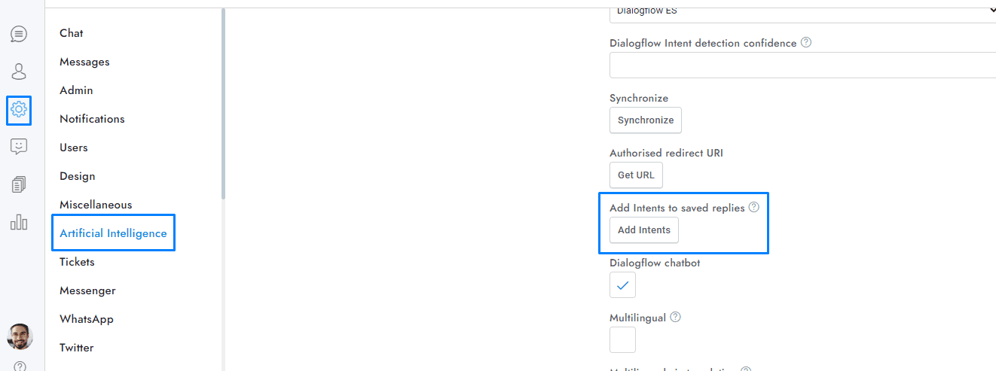The width and height of the screenshot is (996, 371).
Task: Switch to the Notifications settings tab
Action: pyautogui.click(x=92, y=119)
